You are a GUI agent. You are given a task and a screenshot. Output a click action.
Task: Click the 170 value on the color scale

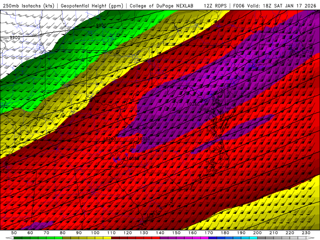[209, 233]
